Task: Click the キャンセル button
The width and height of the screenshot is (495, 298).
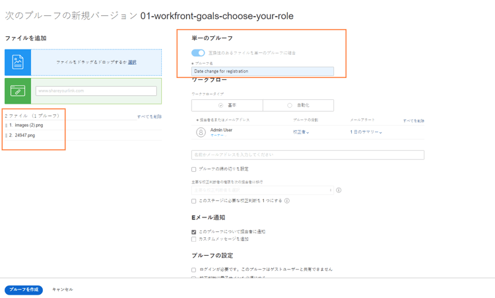Action: coord(63,289)
